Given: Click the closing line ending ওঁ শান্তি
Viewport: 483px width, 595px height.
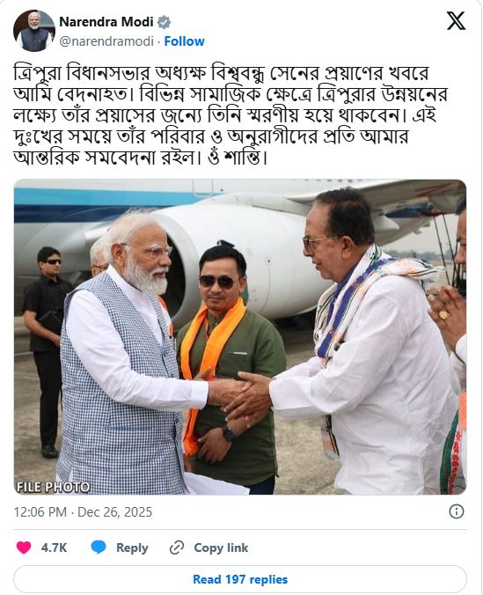Looking at the screenshot, I should pyautogui.click(x=141, y=158).
